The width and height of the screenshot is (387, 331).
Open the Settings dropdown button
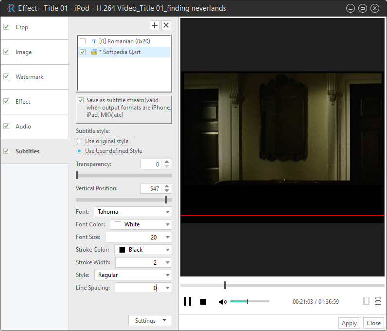(150, 321)
